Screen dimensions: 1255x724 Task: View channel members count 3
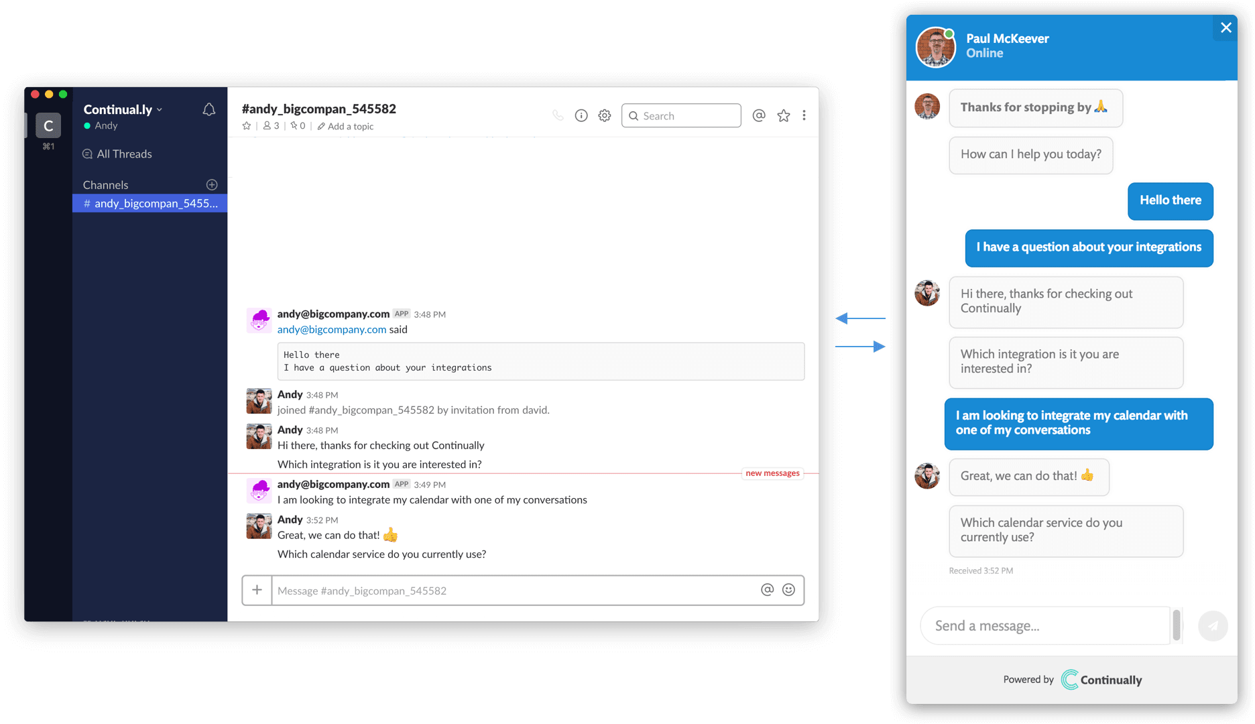(271, 126)
